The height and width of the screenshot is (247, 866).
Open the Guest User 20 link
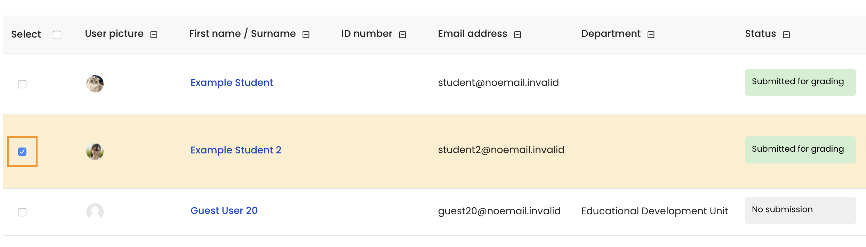click(x=224, y=210)
